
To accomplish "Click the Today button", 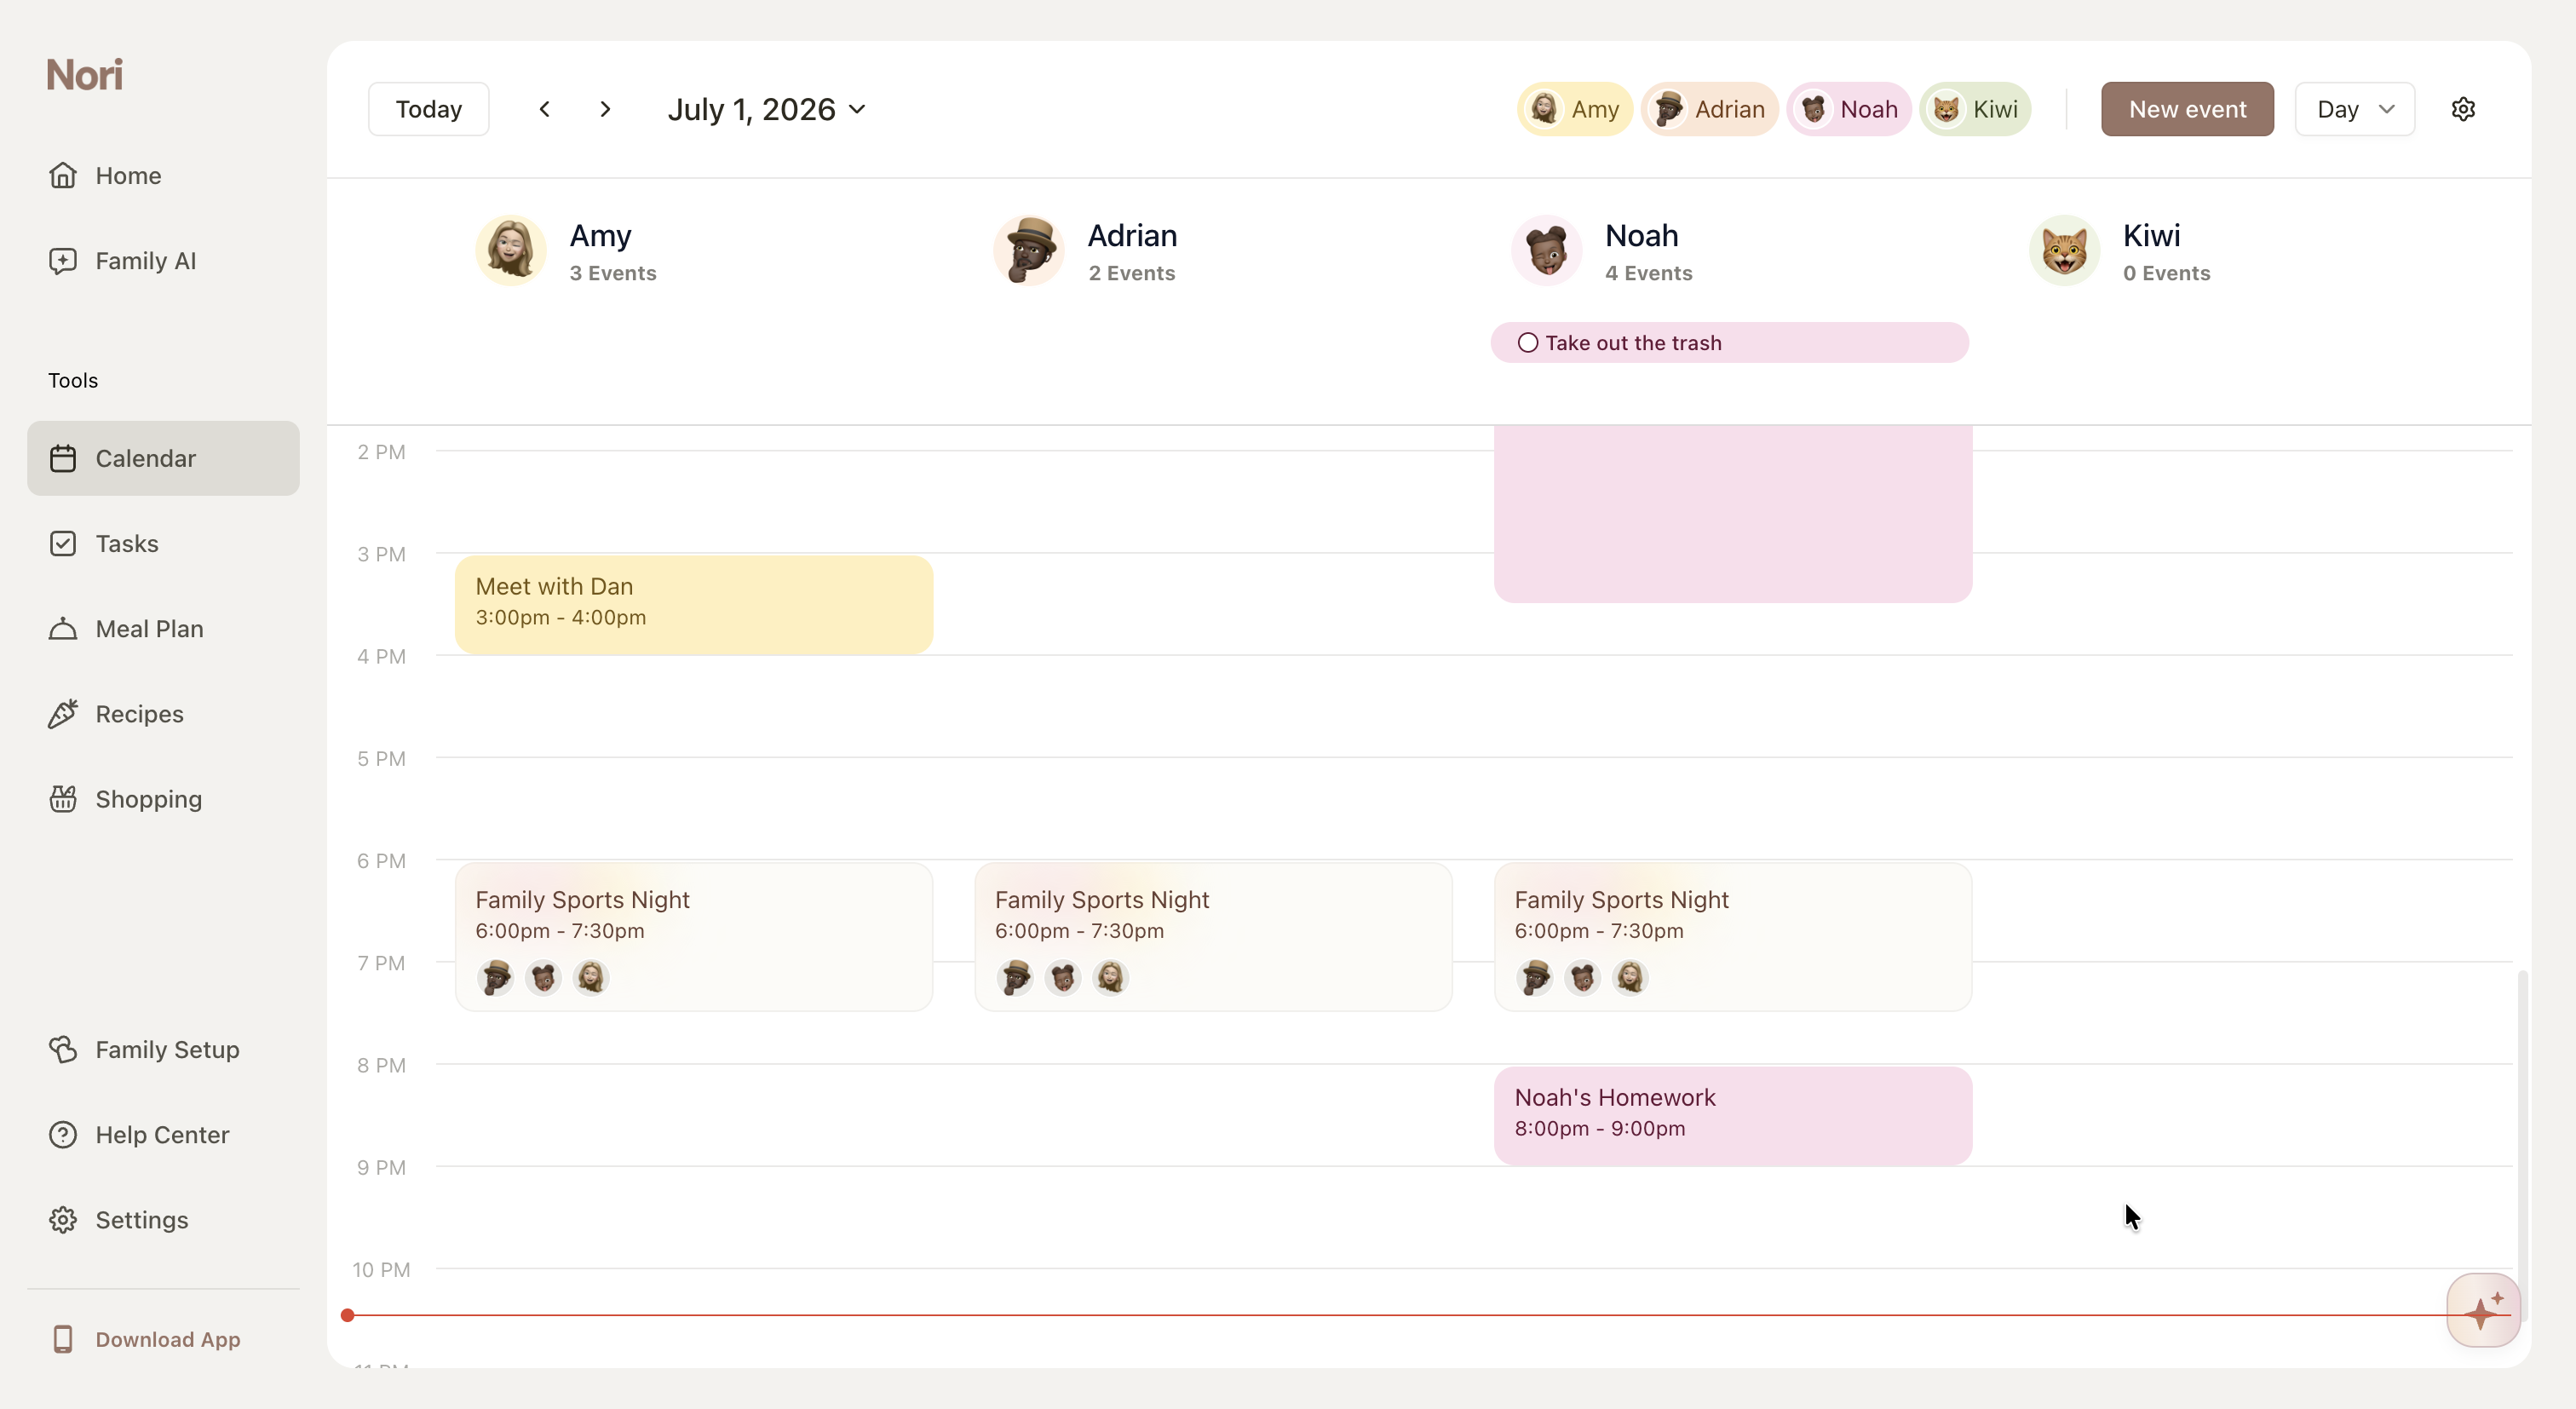I will pyautogui.click(x=429, y=109).
